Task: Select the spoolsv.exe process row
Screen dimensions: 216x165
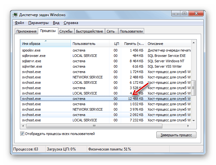Action: click(x=106, y=50)
